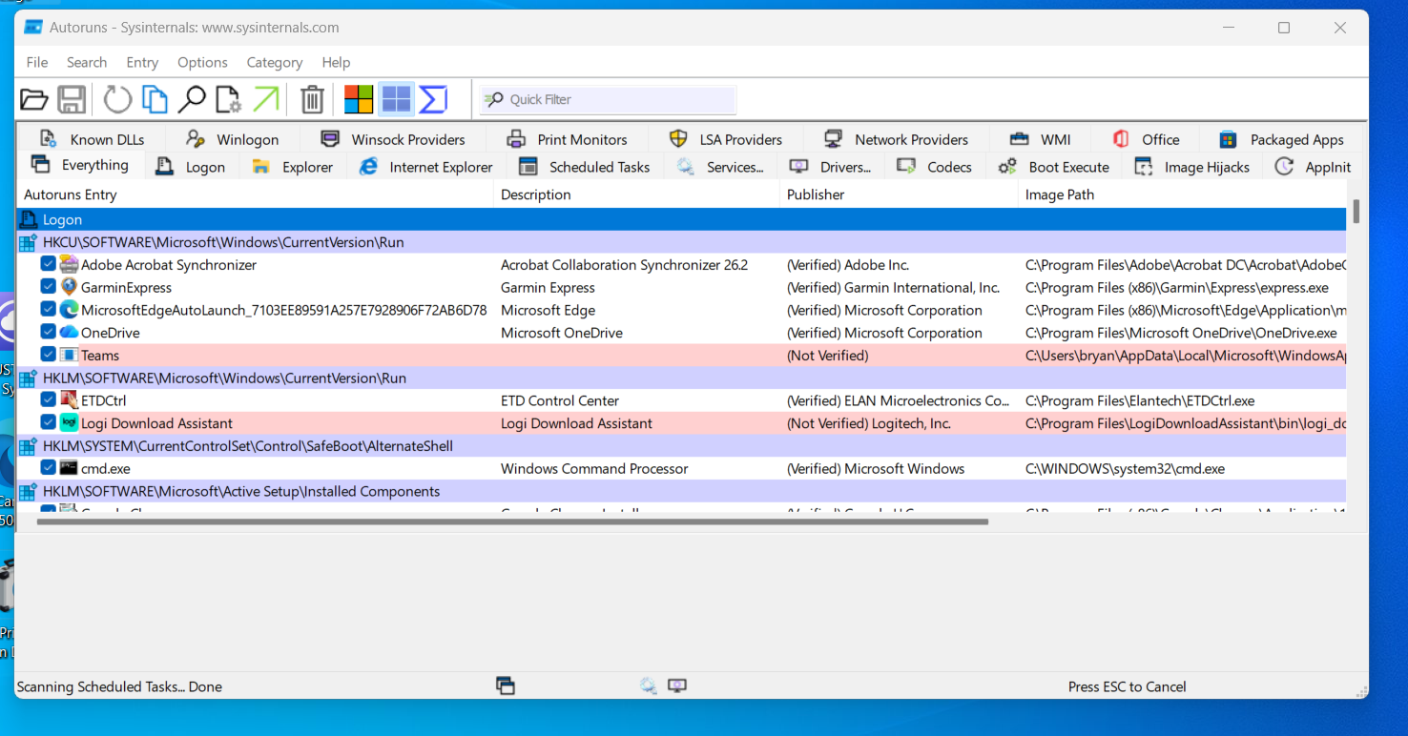Click the Adobe Acrobat Synchronizer entry icon
Image resolution: width=1408 pixels, height=736 pixels.
pos(69,264)
